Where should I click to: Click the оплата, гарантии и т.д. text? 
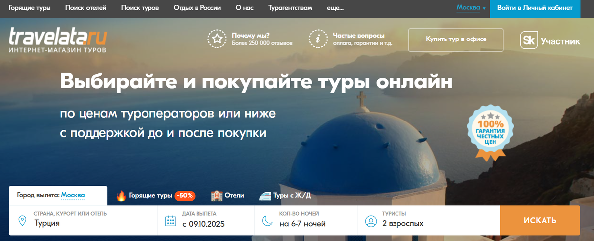[362, 43]
